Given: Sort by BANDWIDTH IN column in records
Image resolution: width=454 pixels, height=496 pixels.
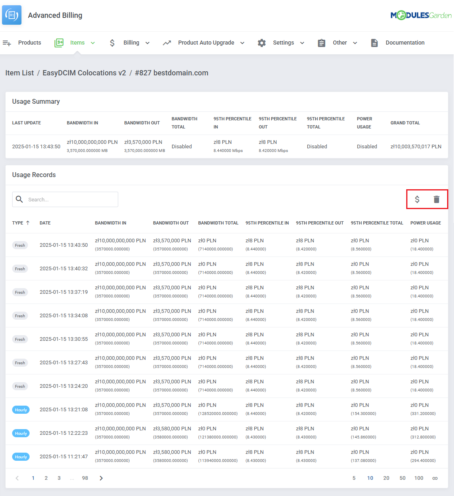Looking at the screenshot, I should coord(111,223).
